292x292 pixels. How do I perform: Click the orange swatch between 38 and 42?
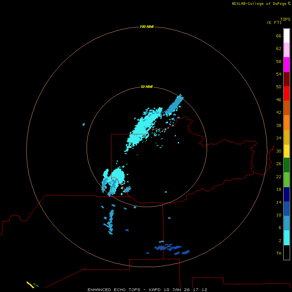click(286, 123)
